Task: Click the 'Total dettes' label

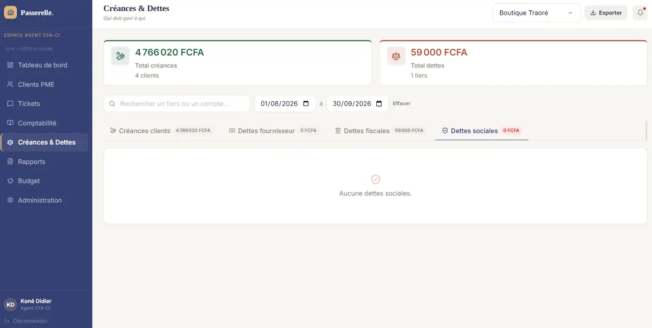Action: [x=428, y=66]
